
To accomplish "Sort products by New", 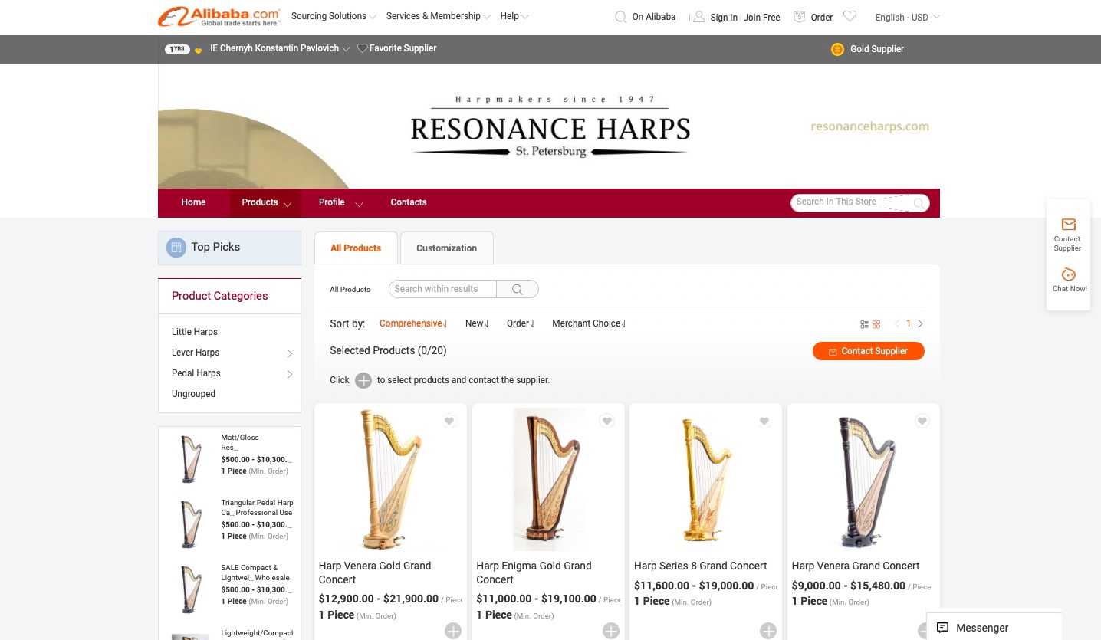I will [477, 323].
